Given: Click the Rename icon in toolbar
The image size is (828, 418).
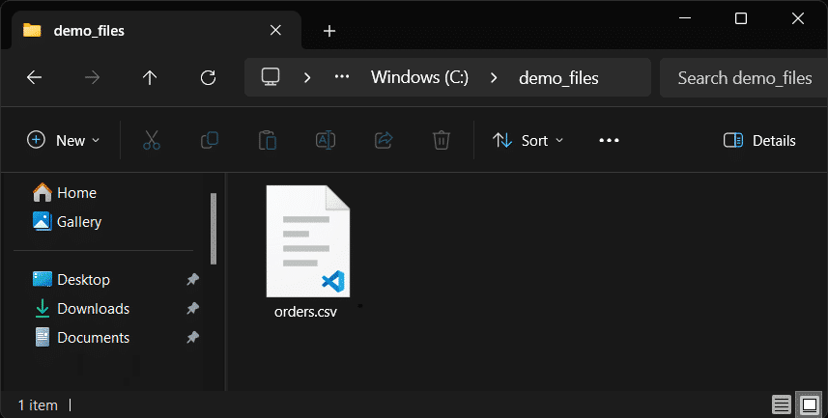Looking at the screenshot, I should pyautogui.click(x=326, y=140).
